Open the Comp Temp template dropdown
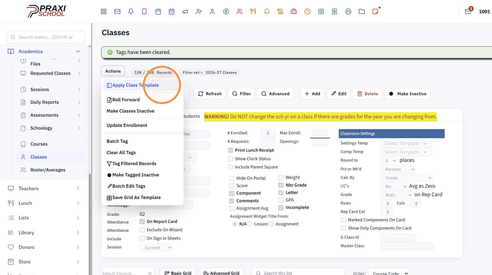The width and height of the screenshot is (492, 275). pyautogui.click(x=406, y=152)
